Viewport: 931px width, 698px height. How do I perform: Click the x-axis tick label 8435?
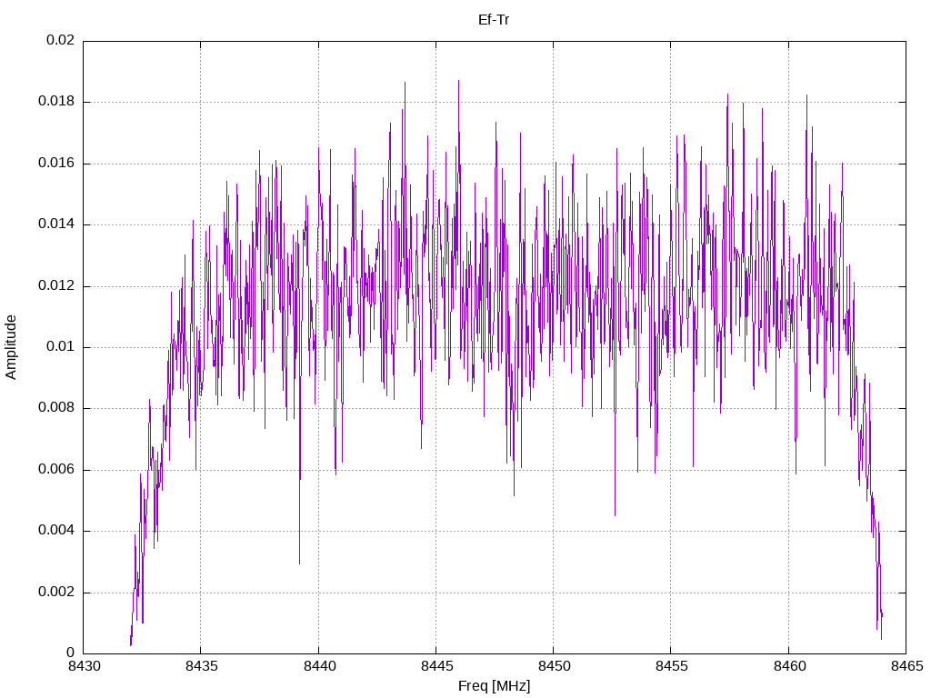point(202,666)
